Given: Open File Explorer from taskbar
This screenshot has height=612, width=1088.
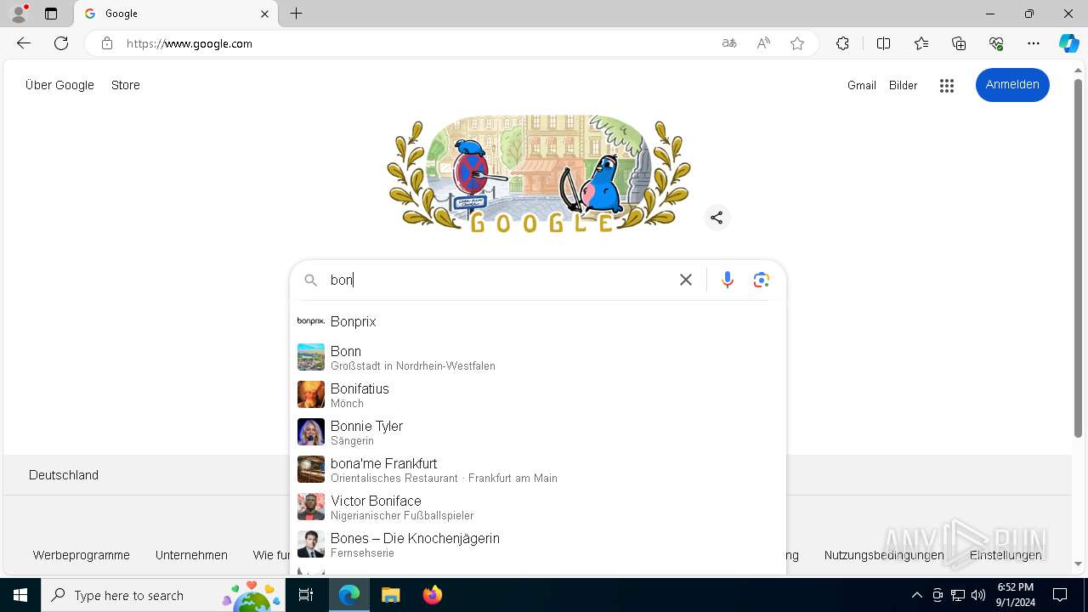Looking at the screenshot, I should point(390,595).
